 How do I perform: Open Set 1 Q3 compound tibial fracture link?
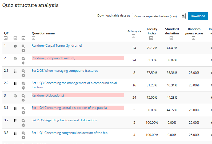pyautogui.click(x=74, y=85)
